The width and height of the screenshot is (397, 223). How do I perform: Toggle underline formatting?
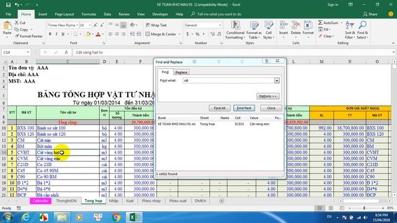click(x=63, y=34)
